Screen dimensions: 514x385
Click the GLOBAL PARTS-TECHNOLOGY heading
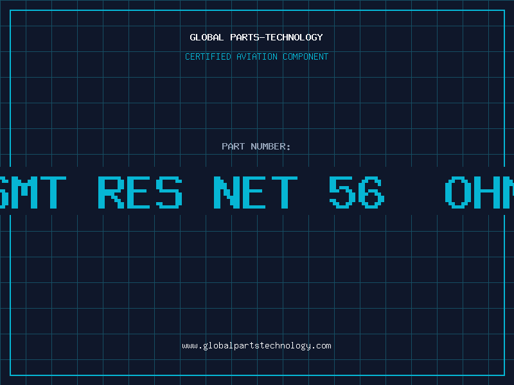(256, 37)
